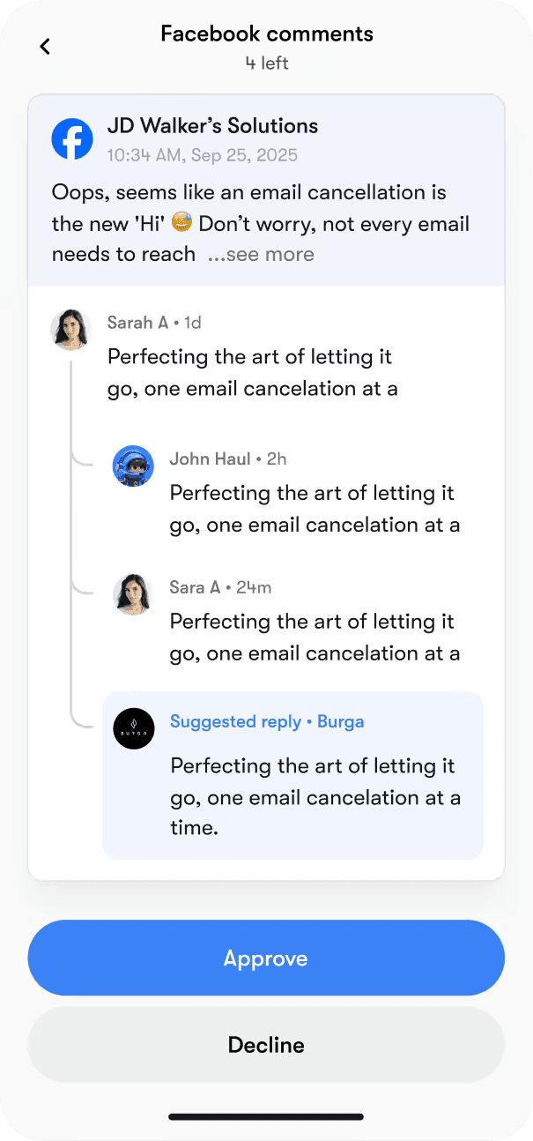
Task: Open Sara A's reply avatar
Action: (x=133, y=594)
